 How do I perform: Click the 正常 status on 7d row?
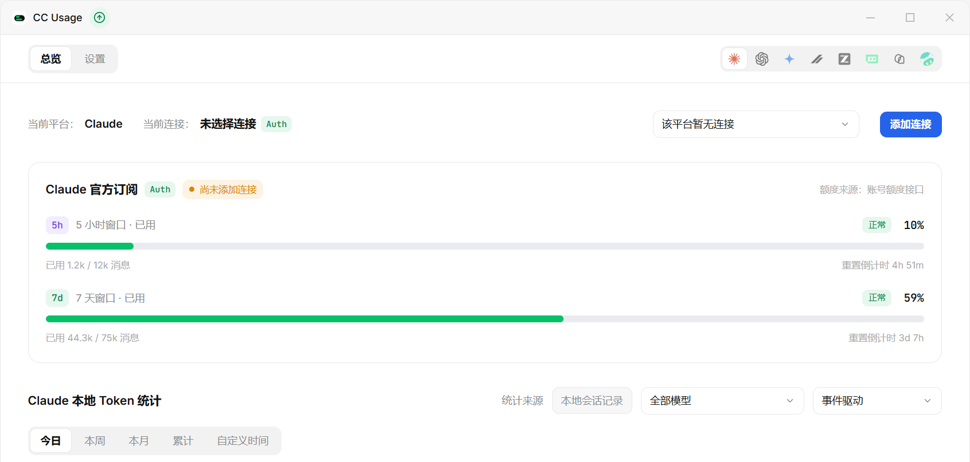[877, 298]
